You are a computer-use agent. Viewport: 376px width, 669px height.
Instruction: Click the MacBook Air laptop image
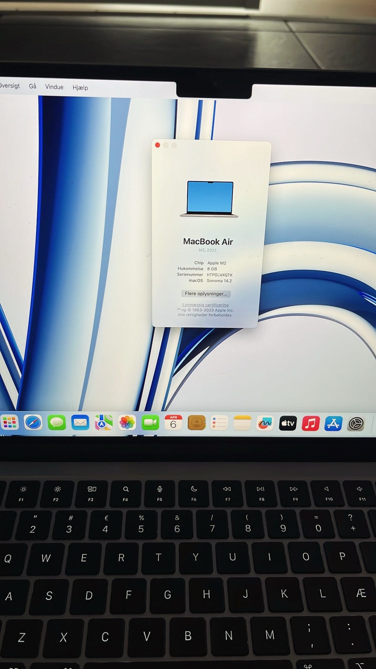(x=209, y=199)
